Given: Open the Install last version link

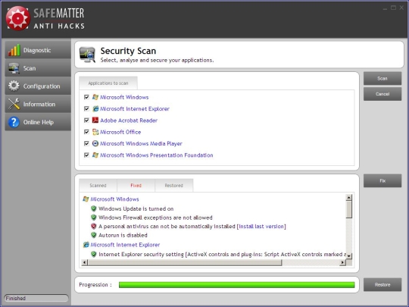Looking at the screenshot, I should click(262, 227).
